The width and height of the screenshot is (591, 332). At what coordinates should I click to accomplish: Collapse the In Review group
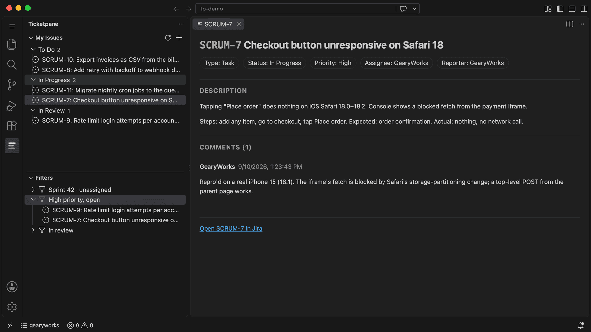(x=33, y=110)
